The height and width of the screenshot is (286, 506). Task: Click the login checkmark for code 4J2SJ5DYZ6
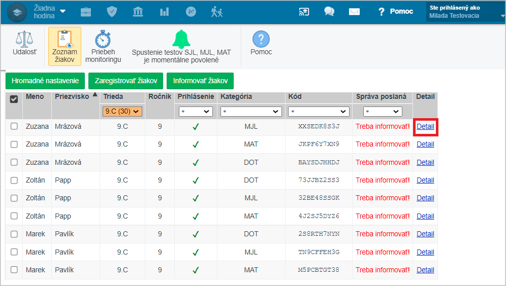[196, 217]
